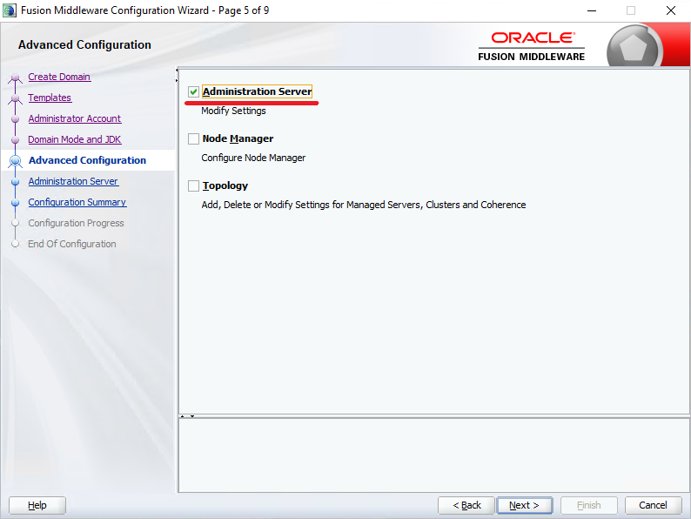Enable the Node Manager checkbox
The image size is (691, 519).
click(x=193, y=139)
